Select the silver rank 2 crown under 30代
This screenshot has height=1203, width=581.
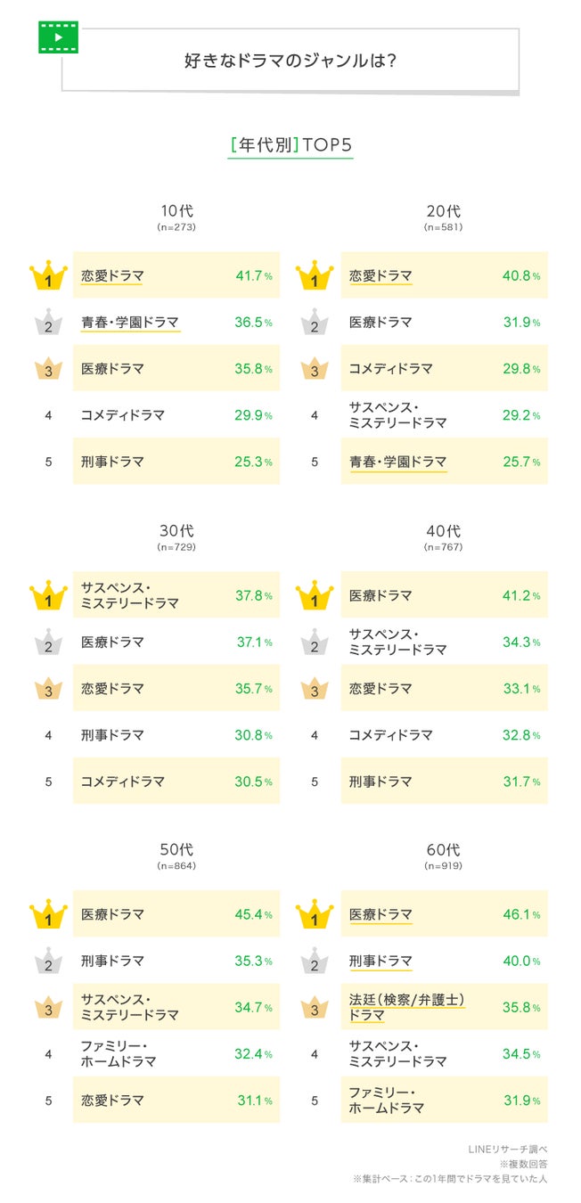pyautogui.click(x=48, y=643)
